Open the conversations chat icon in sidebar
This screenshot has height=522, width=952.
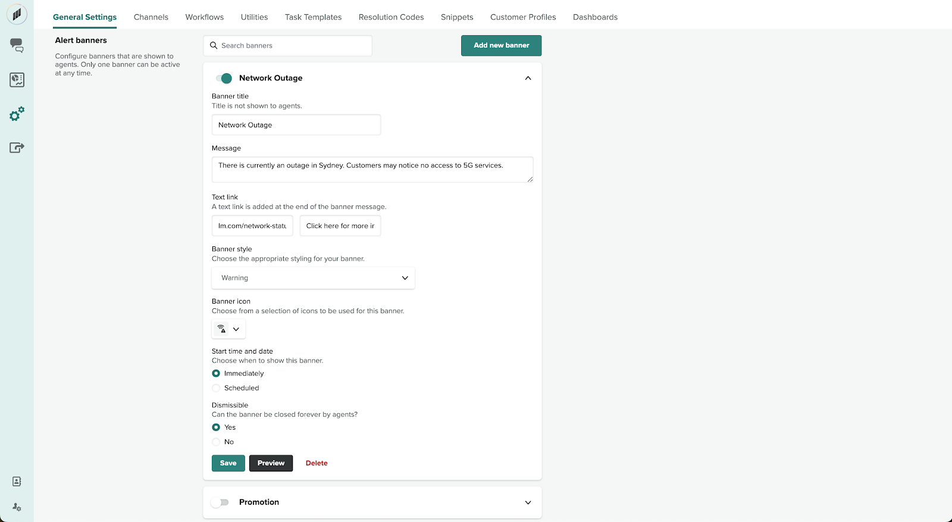point(17,45)
